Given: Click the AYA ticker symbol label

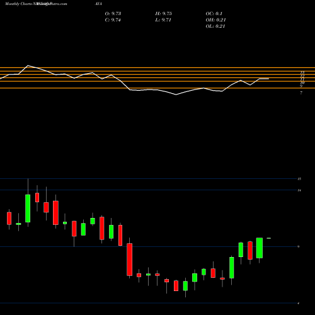Looking at the screenshot, I should (x=98, y=4).
